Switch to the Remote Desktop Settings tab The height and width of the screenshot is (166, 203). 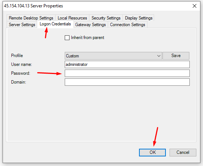click(x=31, y=18)
